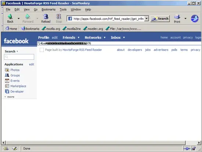Open the Photos application icon
Image resolution: width=202 pixels, height=152 pixels.
point(7,70)
